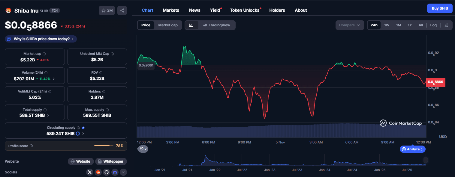
Task: Open the GitHub social icon
Action: coord(107,172)
